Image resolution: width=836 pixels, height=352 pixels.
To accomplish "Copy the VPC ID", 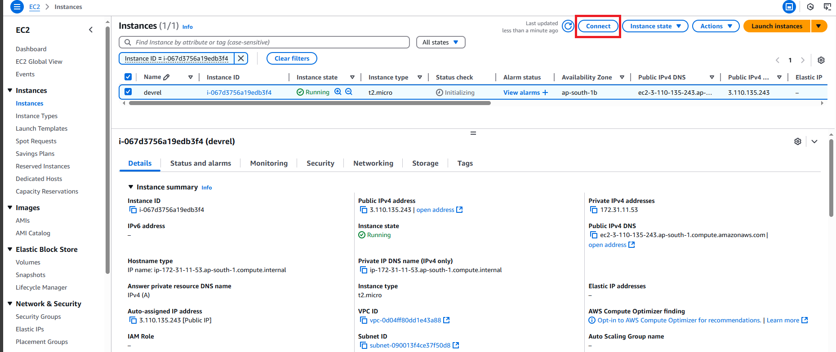I will pyautogui.click(x=364, y=320).
